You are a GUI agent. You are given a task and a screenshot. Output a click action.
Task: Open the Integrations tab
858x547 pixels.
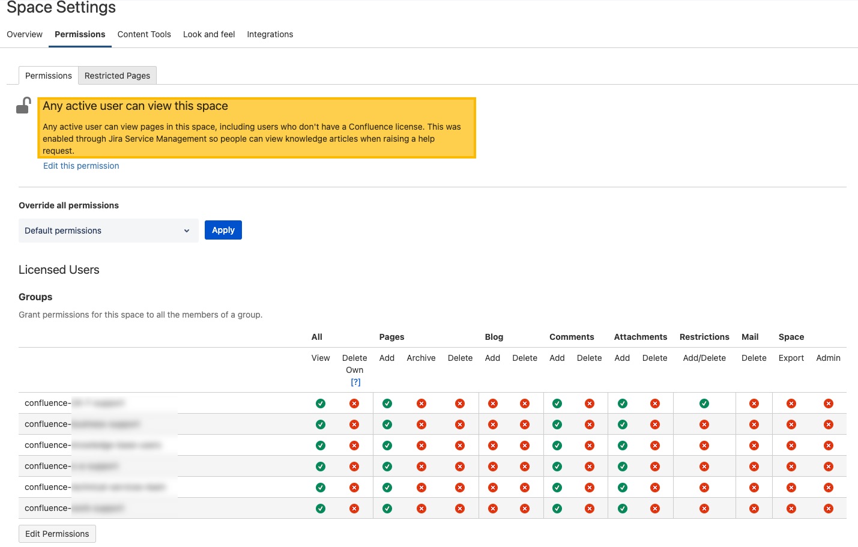(270, 34)
